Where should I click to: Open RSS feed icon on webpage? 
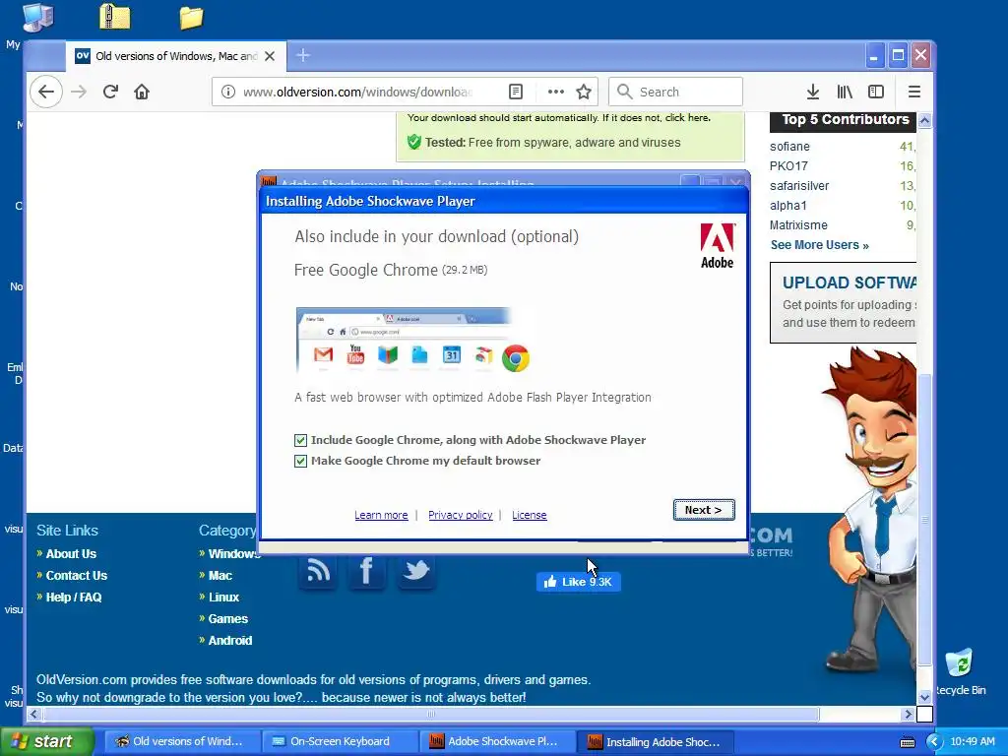[318, 571]
